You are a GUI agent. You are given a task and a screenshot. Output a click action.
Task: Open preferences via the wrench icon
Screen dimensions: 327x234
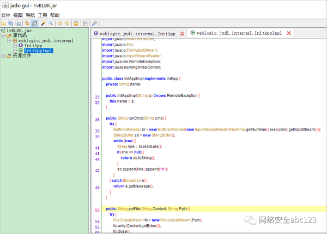click(x=95, y=24)
